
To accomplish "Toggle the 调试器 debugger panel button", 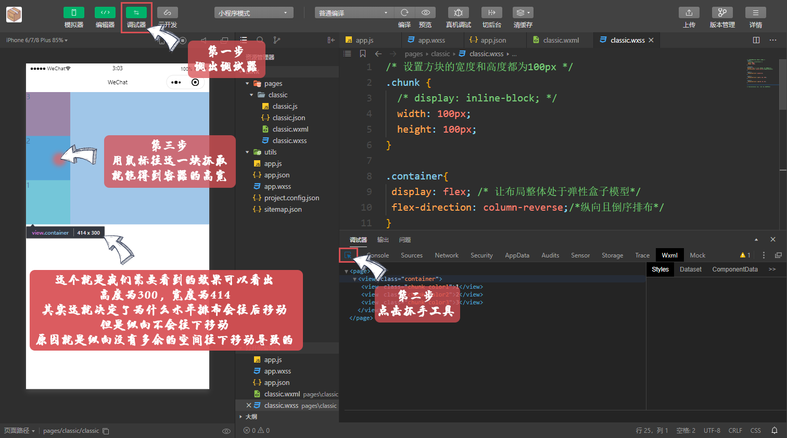I will pyautogui.click(x=136, y=12).
